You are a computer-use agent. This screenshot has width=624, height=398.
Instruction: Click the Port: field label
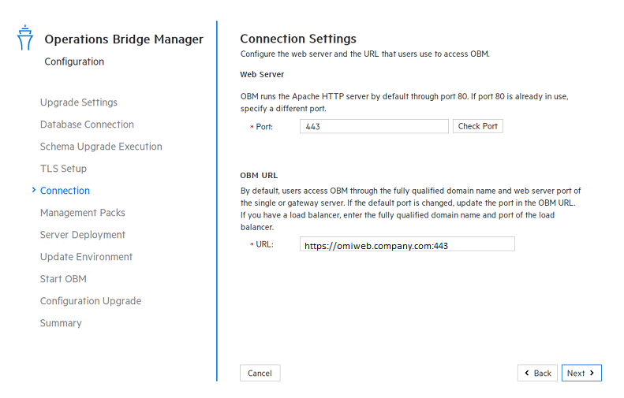click(264, 127)
